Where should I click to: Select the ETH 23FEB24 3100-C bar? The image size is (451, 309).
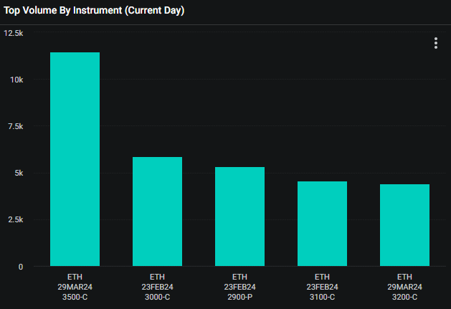[322, 224]
